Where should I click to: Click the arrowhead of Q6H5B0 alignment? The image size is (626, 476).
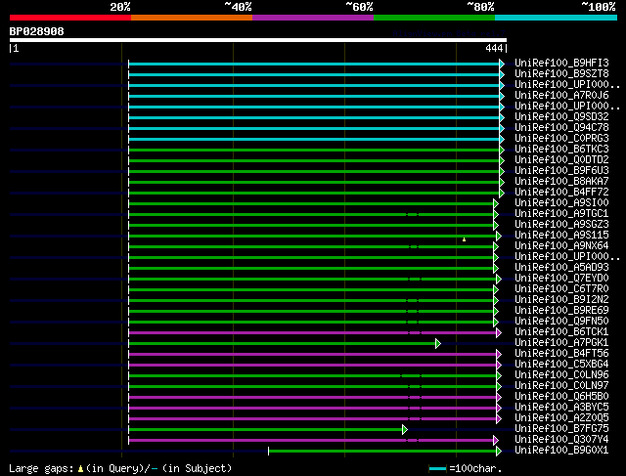tap(499, 398)
